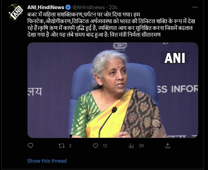Open the Show this thread link
The image size is (208, 170).
[x=47, y=161]
